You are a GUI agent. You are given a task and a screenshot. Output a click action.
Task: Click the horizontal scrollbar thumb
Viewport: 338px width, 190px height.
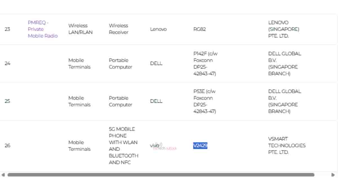[x=161, y=175]
